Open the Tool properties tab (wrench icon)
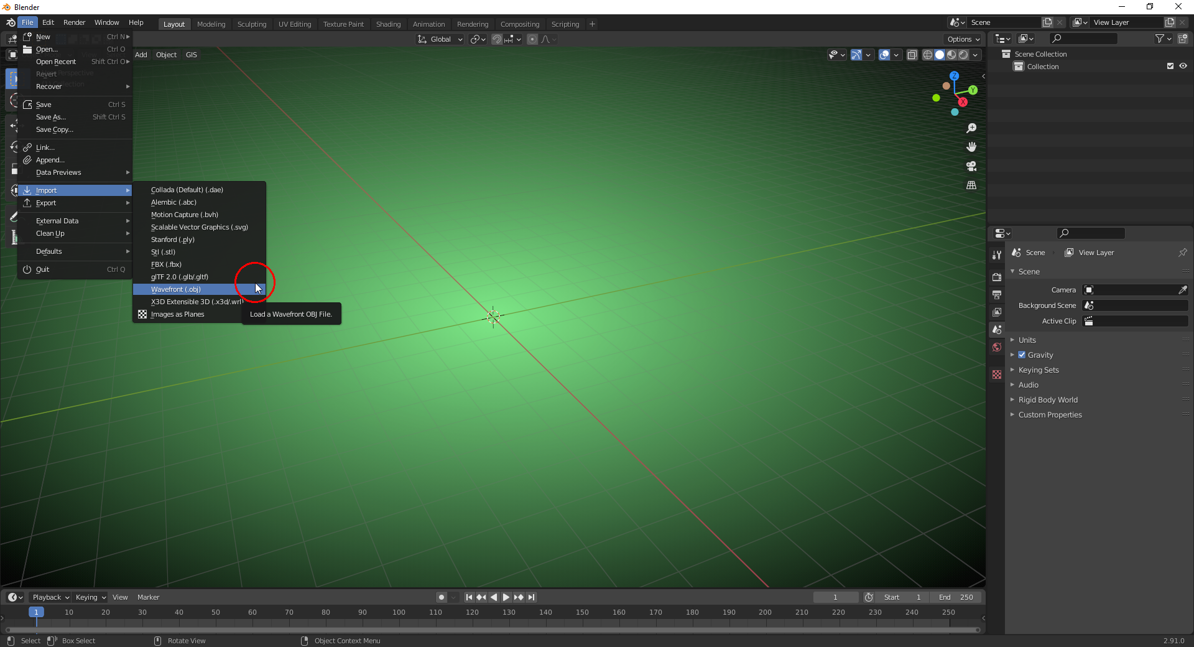The image size is (1194, 647). (x=997, y=255)
